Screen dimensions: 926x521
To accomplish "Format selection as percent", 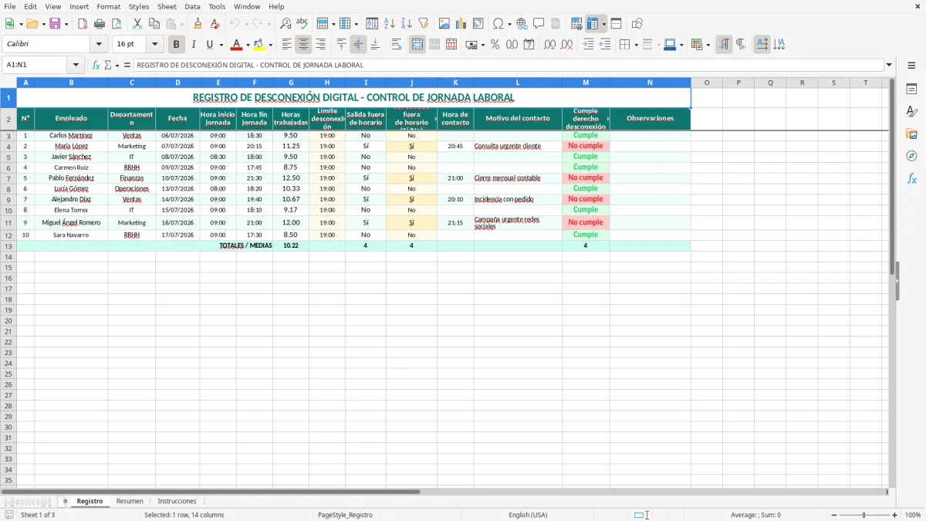I will (x=495, y=45).
